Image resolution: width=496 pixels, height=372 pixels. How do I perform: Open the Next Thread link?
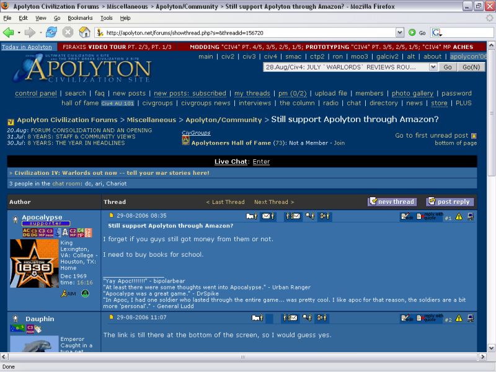point(273,202)
